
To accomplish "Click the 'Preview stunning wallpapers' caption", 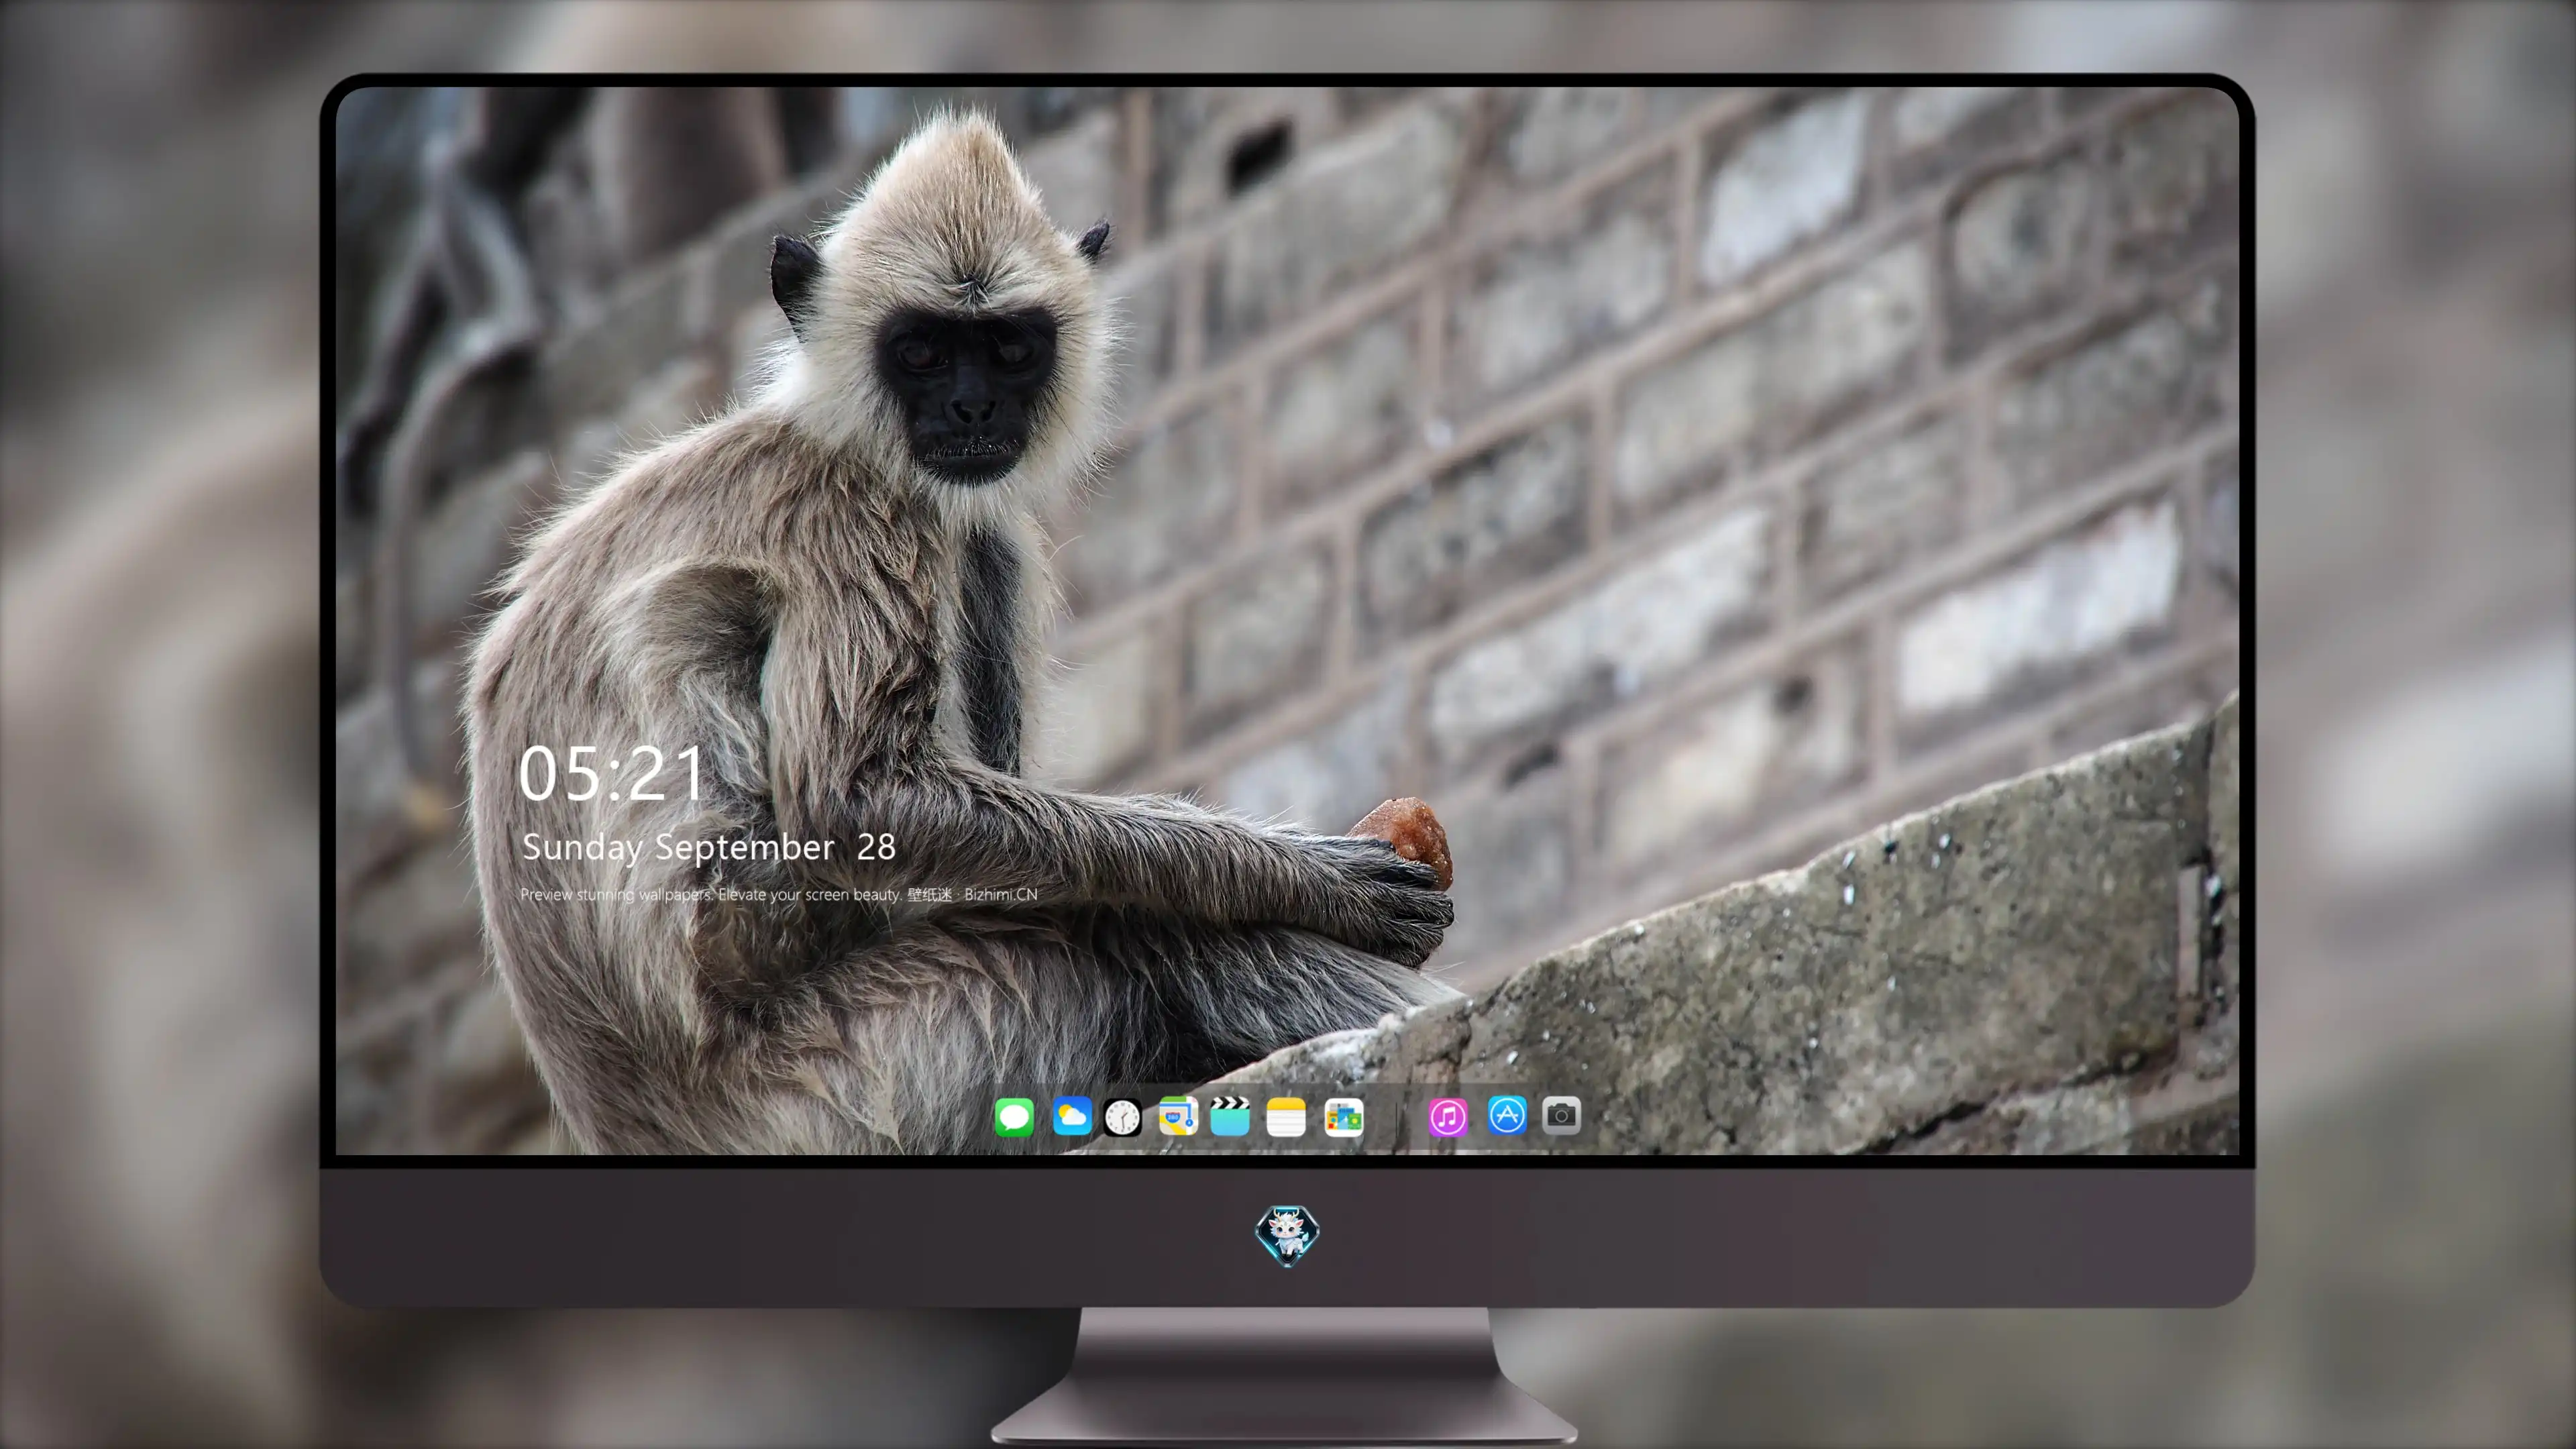I will coord(779,894).
